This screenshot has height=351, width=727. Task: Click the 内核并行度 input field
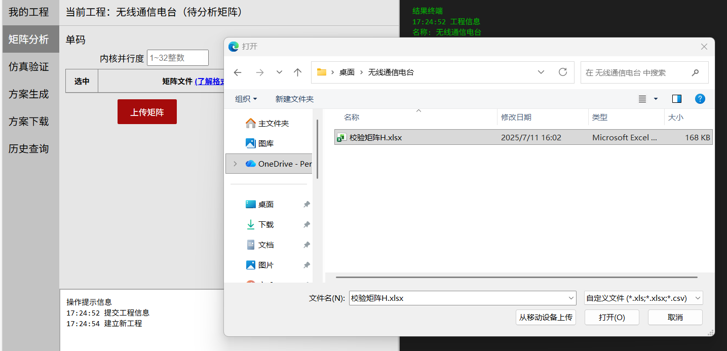(x=177, y=57)
